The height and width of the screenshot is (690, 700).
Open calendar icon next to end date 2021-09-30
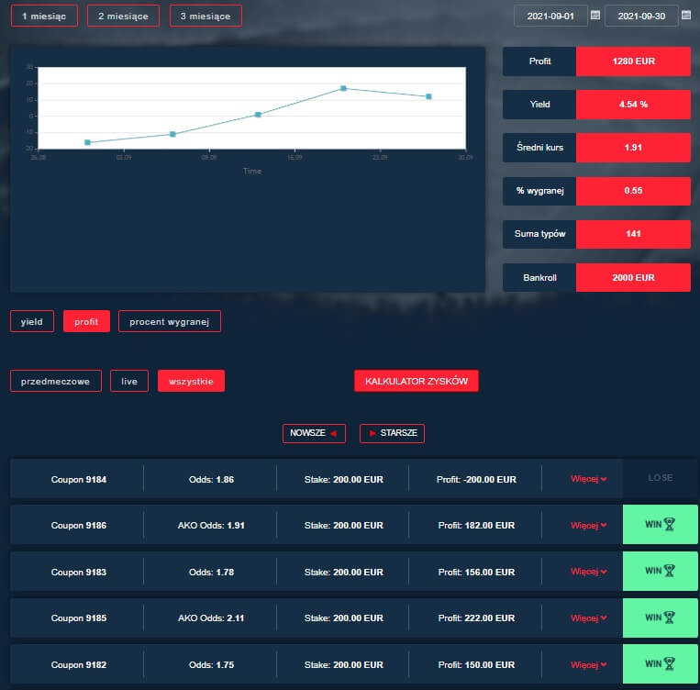686,16
